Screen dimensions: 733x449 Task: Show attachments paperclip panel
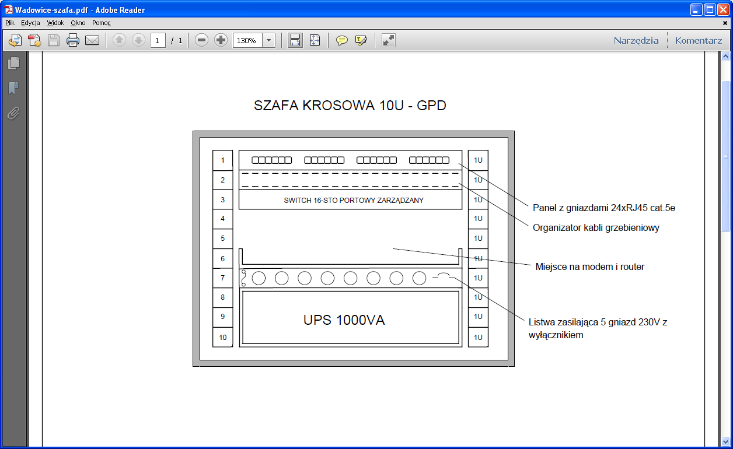[x=13, y=113]
